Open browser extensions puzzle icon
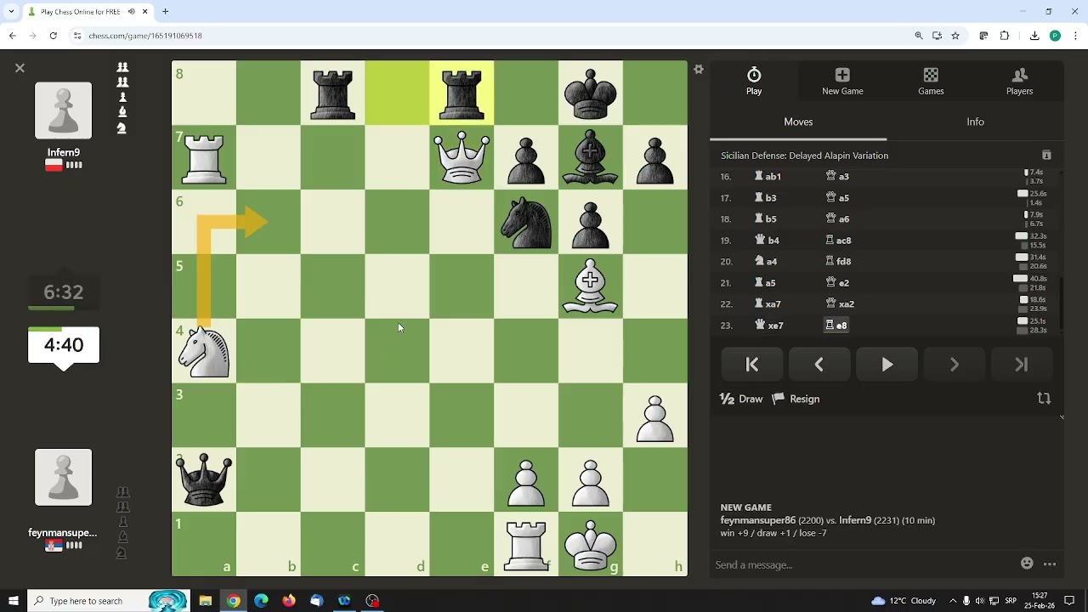This screenshot has width=1088, height=612. 1004,36
